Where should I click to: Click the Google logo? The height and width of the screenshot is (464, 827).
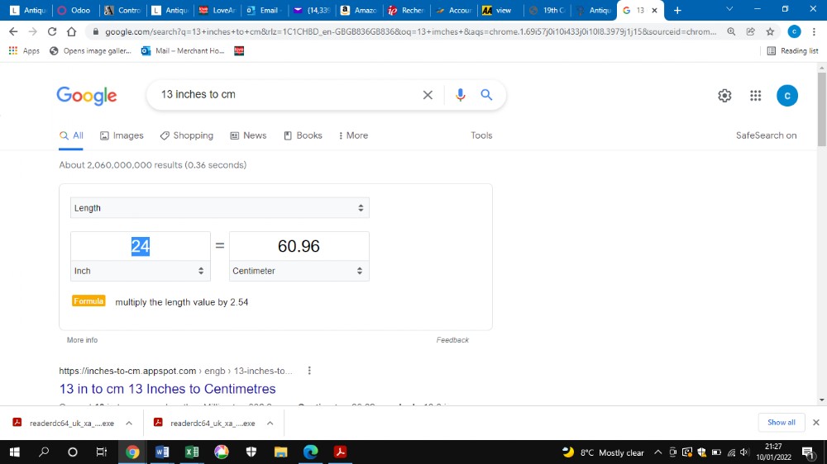tap(87, 96)
